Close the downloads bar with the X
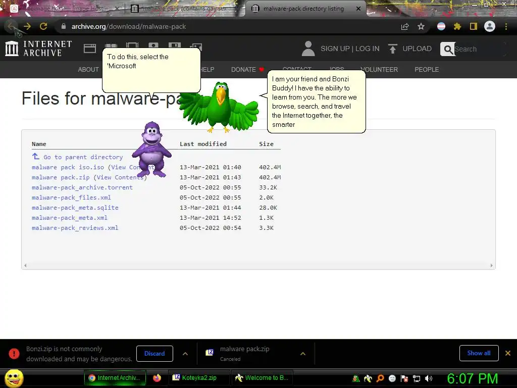Screen dimensions: 517x388 (x=508, y=353)
